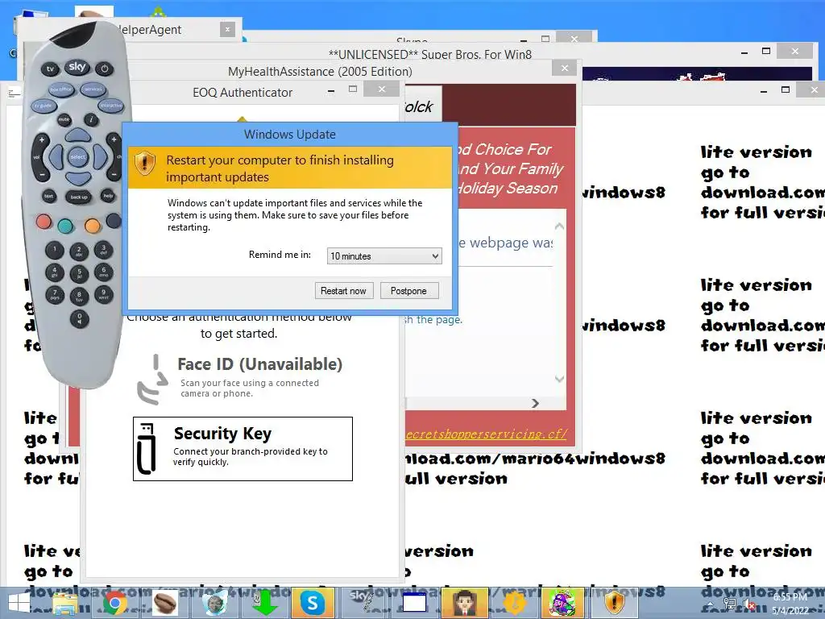Select the Security Key authentication option

pos(243,449)
